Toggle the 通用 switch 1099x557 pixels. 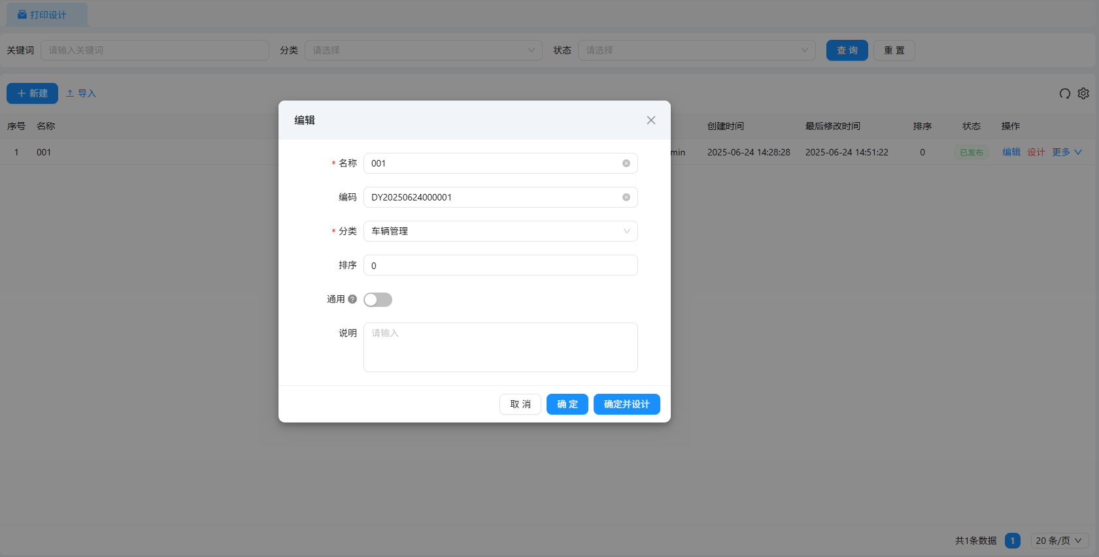click(x=378, y=300)
